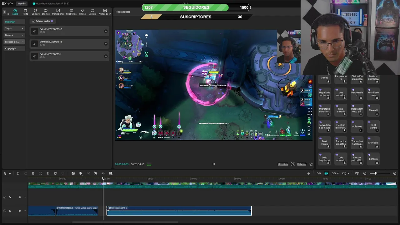The image size is (400, 225).
Task: Click the Extraer audio button
Action: [43, 21]
